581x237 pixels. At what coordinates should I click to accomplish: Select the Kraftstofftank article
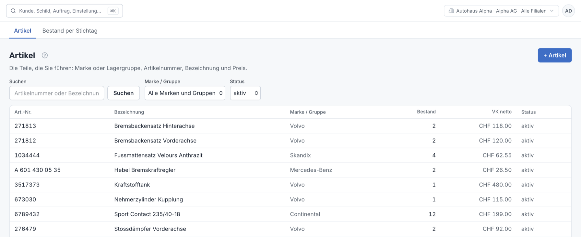(290, 185)
